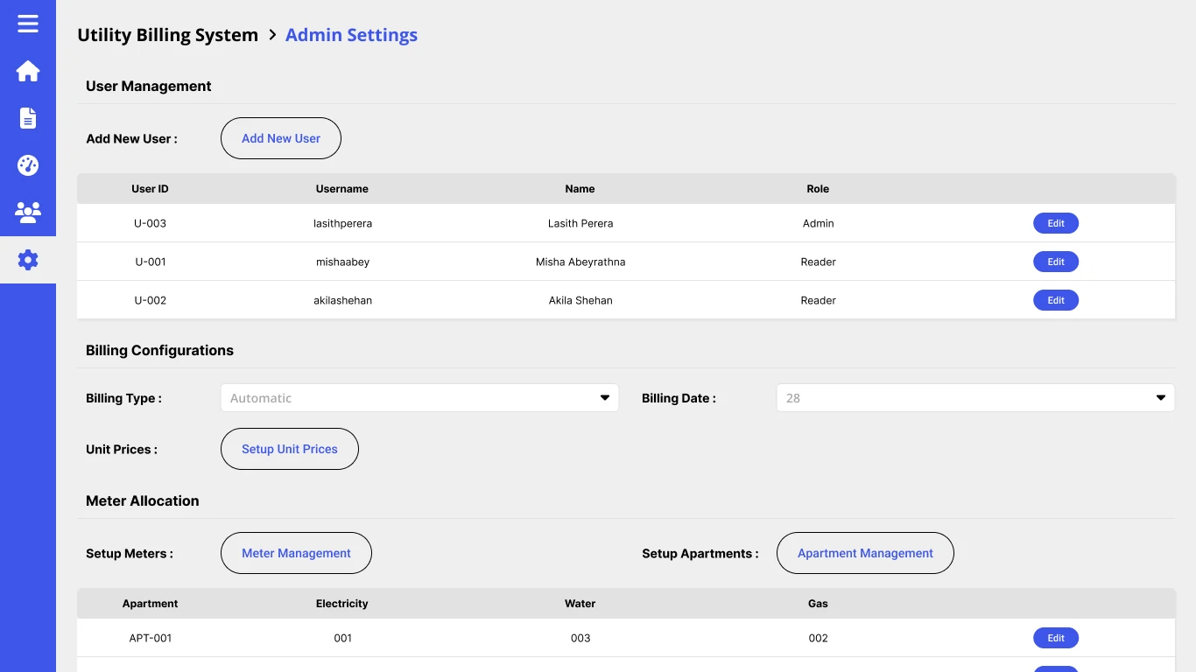Click the Utility Billing System breadcrumb
Viewport: 1196px width, 672px height.
[x=168, y=35]
